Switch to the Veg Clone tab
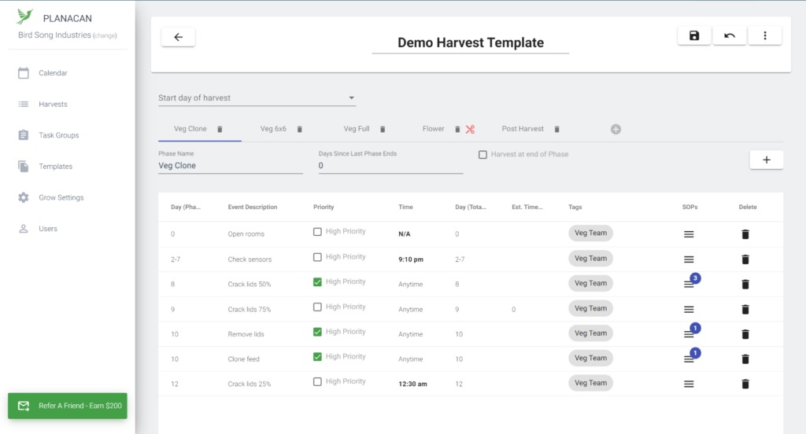This screenshot has height=434, width=806. pos(190,129)
